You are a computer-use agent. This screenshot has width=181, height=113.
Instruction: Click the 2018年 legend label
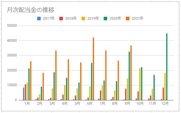coord(71,18)
